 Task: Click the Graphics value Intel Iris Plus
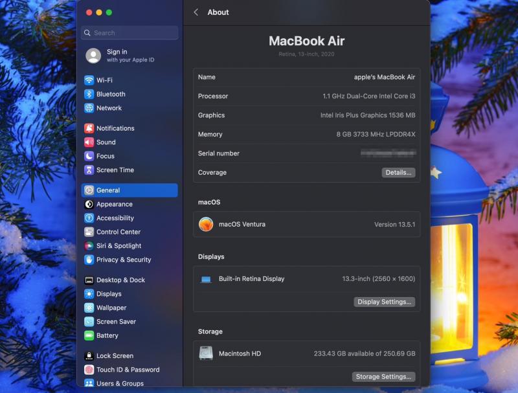(x=368, y=115)
